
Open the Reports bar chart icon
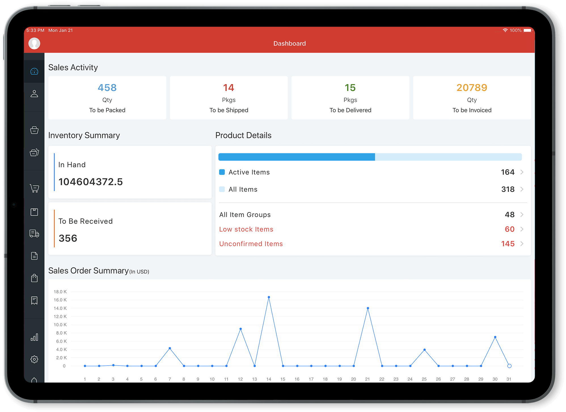point(34,337)
